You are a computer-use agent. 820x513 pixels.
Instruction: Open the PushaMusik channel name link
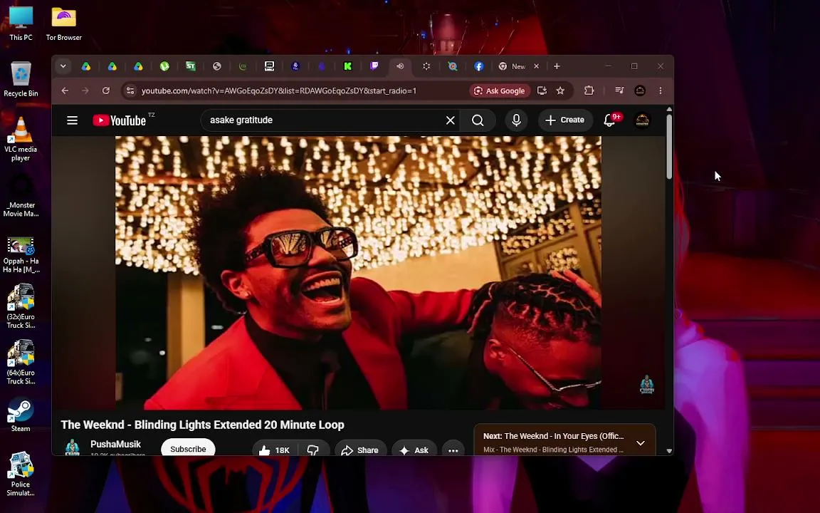tap(115, 444)
